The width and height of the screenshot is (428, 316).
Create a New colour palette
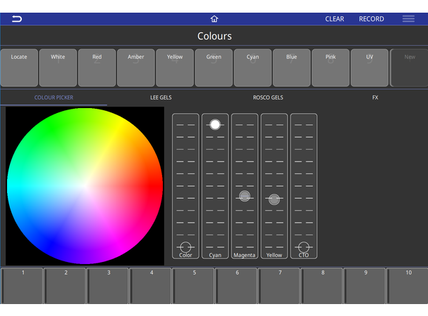click(x=409, y=67)
